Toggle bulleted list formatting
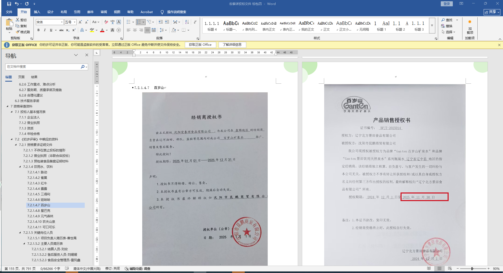This screenshot has height=273, width=503. tap(128, 22)
